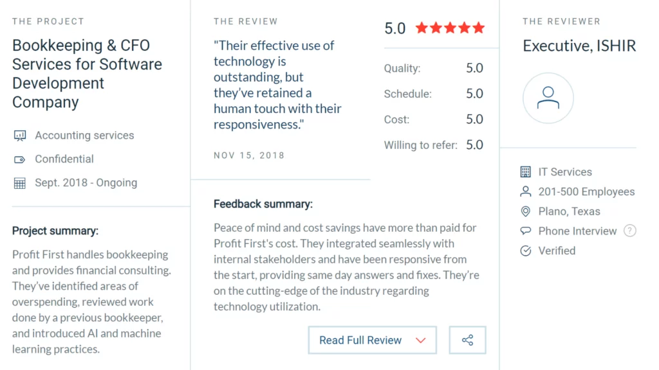
Task: Click the question mark next to Phone Interview
Action: pos(630,231)
